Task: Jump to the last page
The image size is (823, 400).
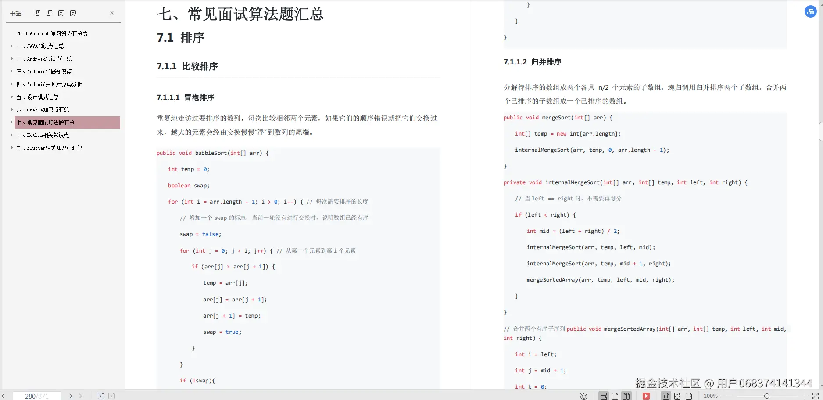Action: pyautogui.click(x=82, y=396)
